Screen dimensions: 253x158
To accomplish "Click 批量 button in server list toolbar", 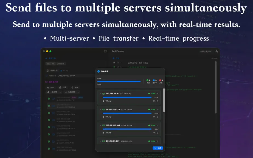I will tap(63, 88).
